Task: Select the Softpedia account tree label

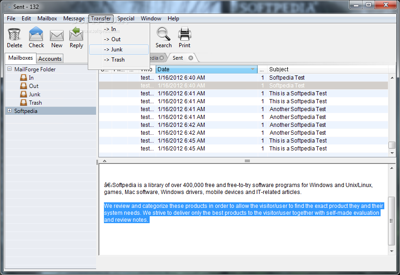Action: [26, 111]
